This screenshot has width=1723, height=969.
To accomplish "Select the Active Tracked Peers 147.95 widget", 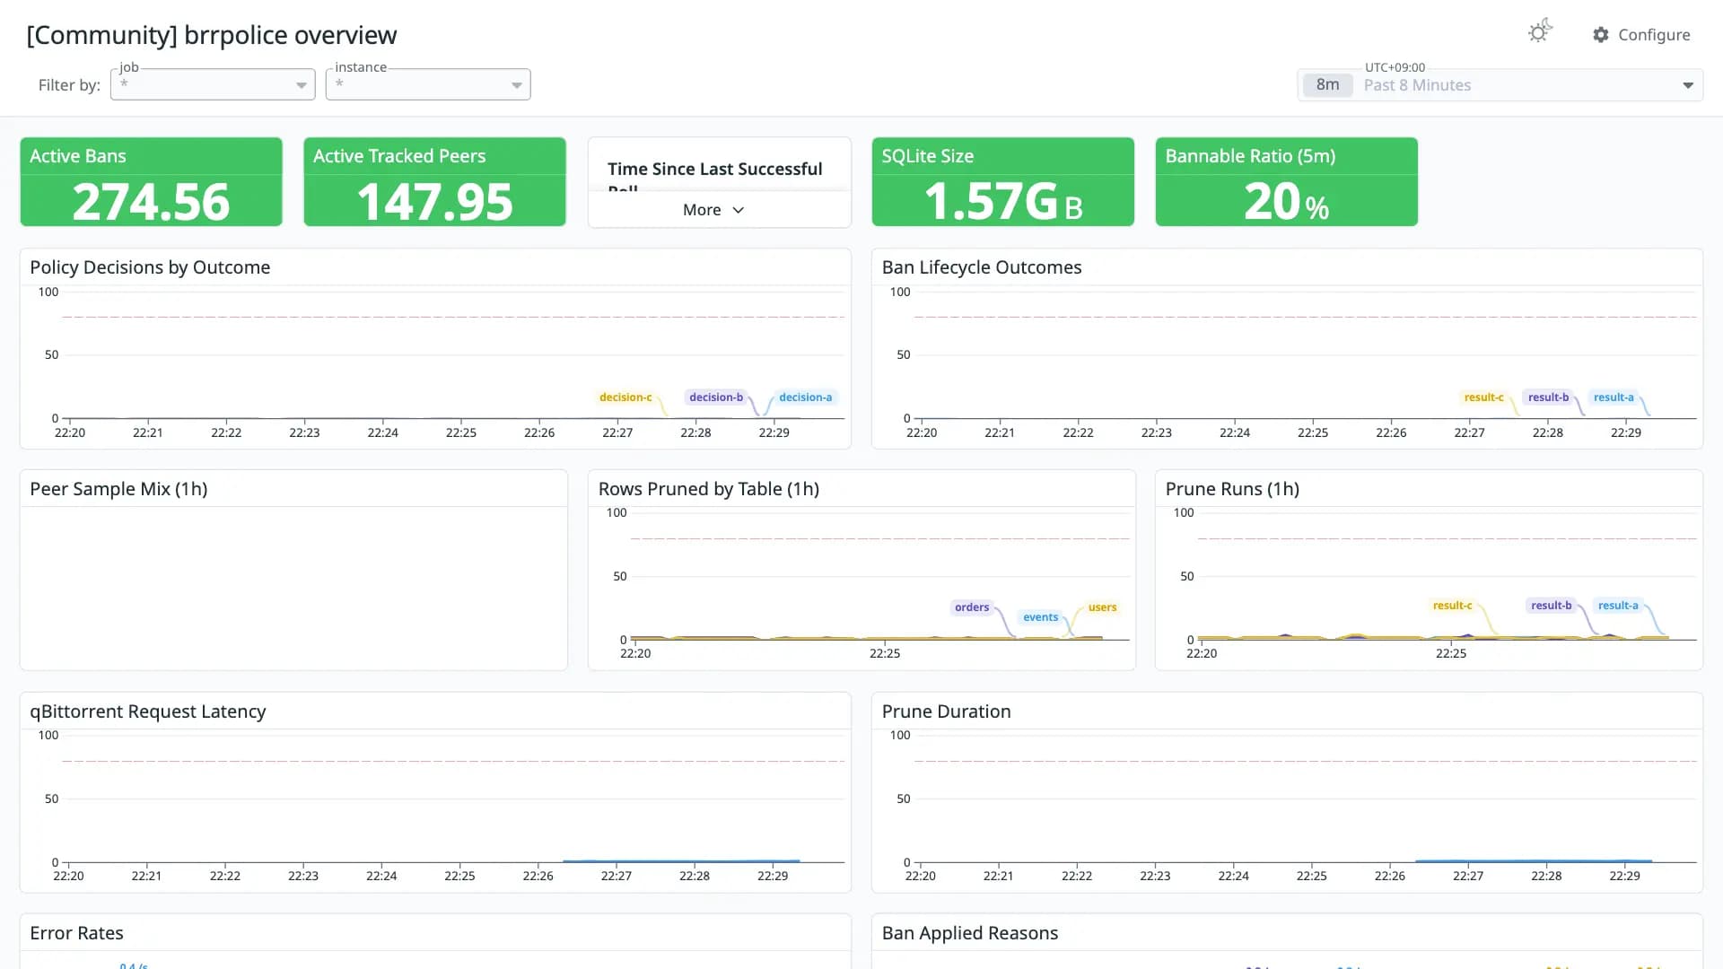I will tap(434, 182).
